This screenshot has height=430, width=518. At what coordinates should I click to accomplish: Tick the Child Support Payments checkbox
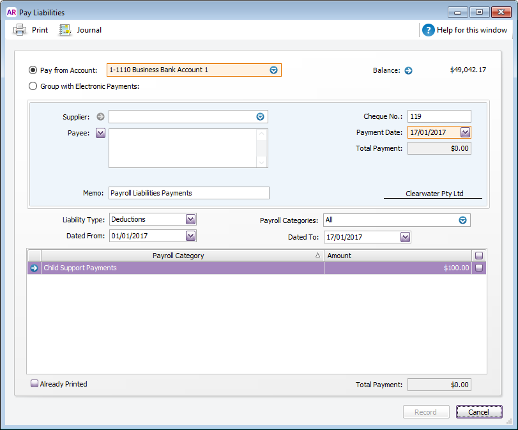tap(479, 268)
